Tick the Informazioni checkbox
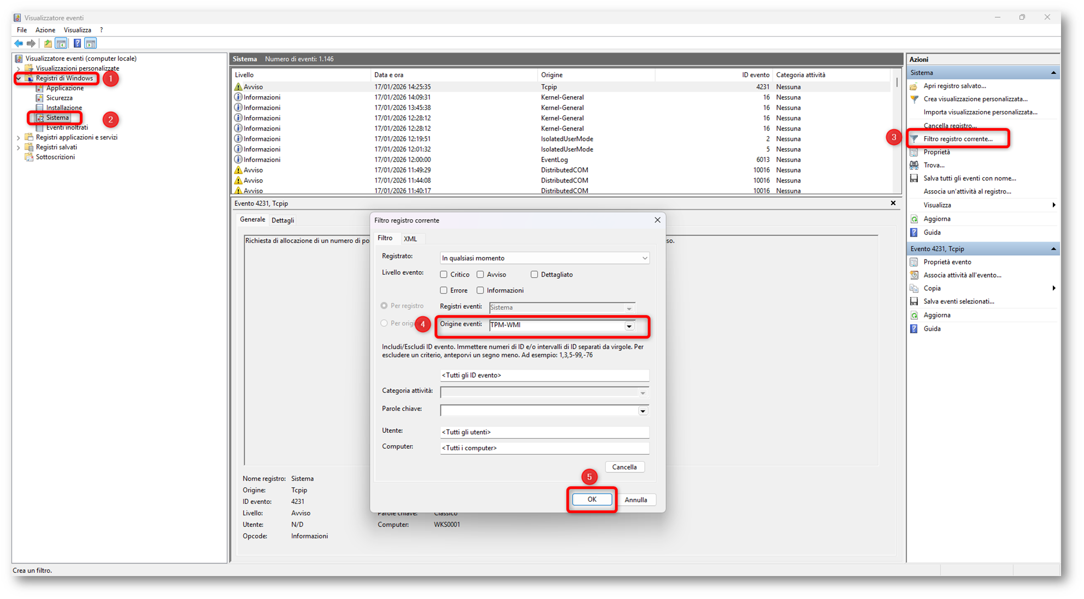 click(x=480, y=290)
